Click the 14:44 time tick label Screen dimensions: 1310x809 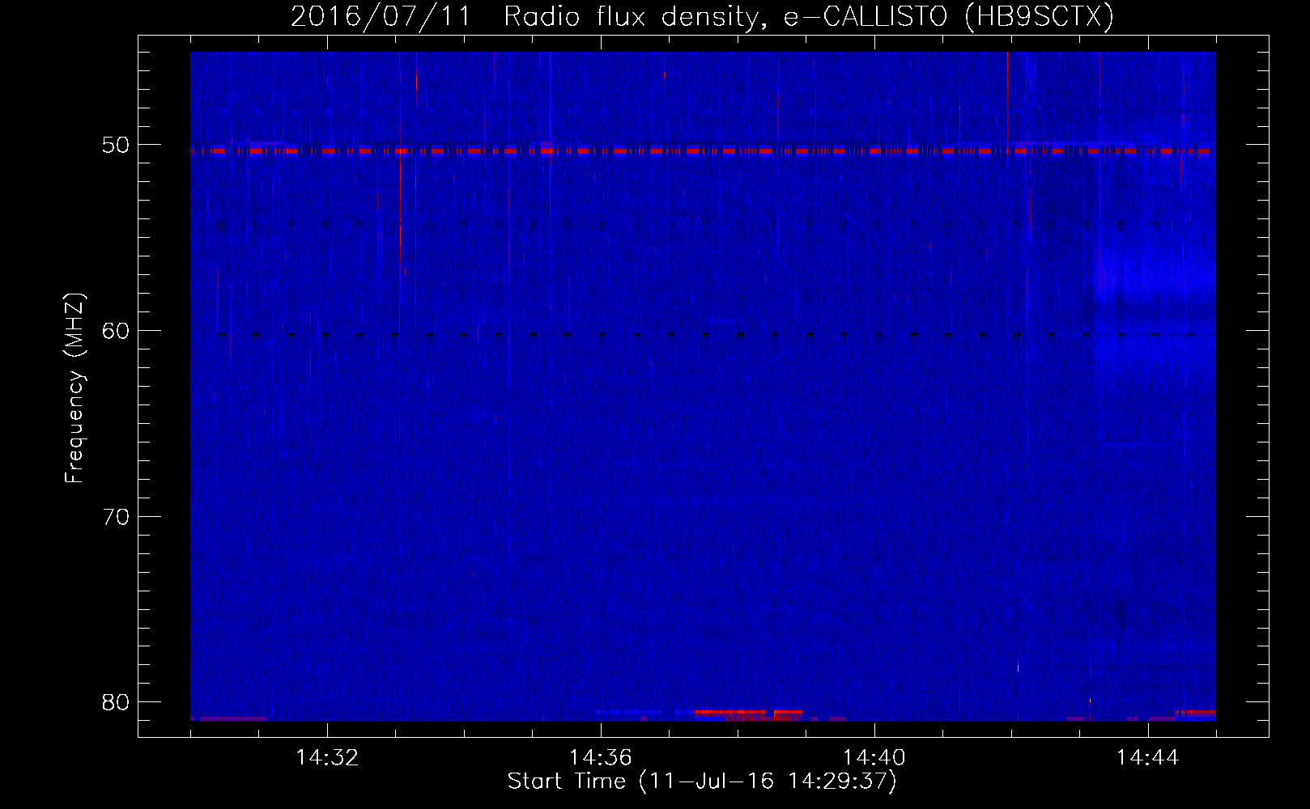(x=1148, y=758)
